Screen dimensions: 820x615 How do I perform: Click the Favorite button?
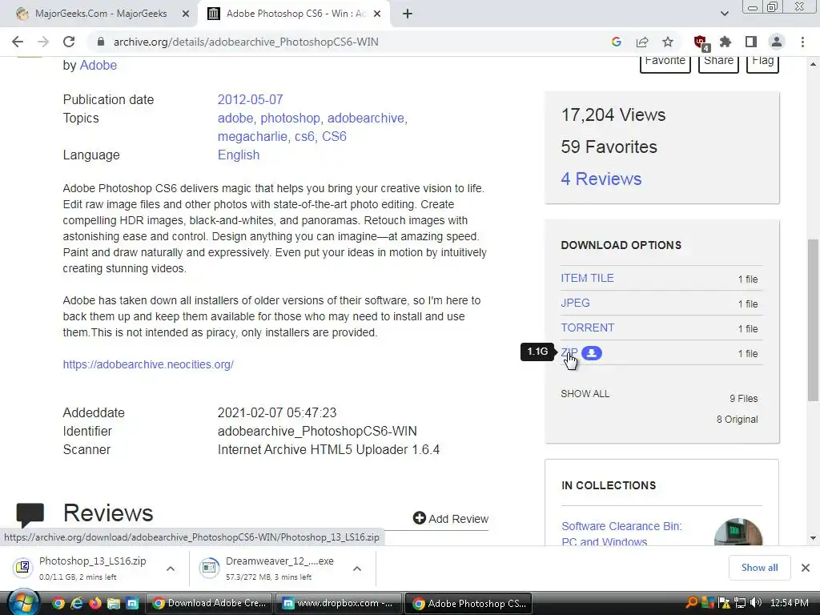665,62
